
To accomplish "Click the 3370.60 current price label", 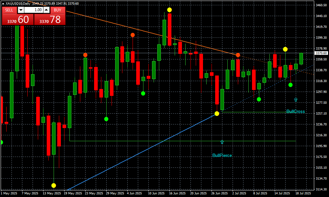I will click(321, 53).
